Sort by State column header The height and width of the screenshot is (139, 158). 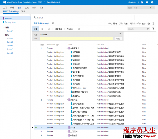click(144, 44)
